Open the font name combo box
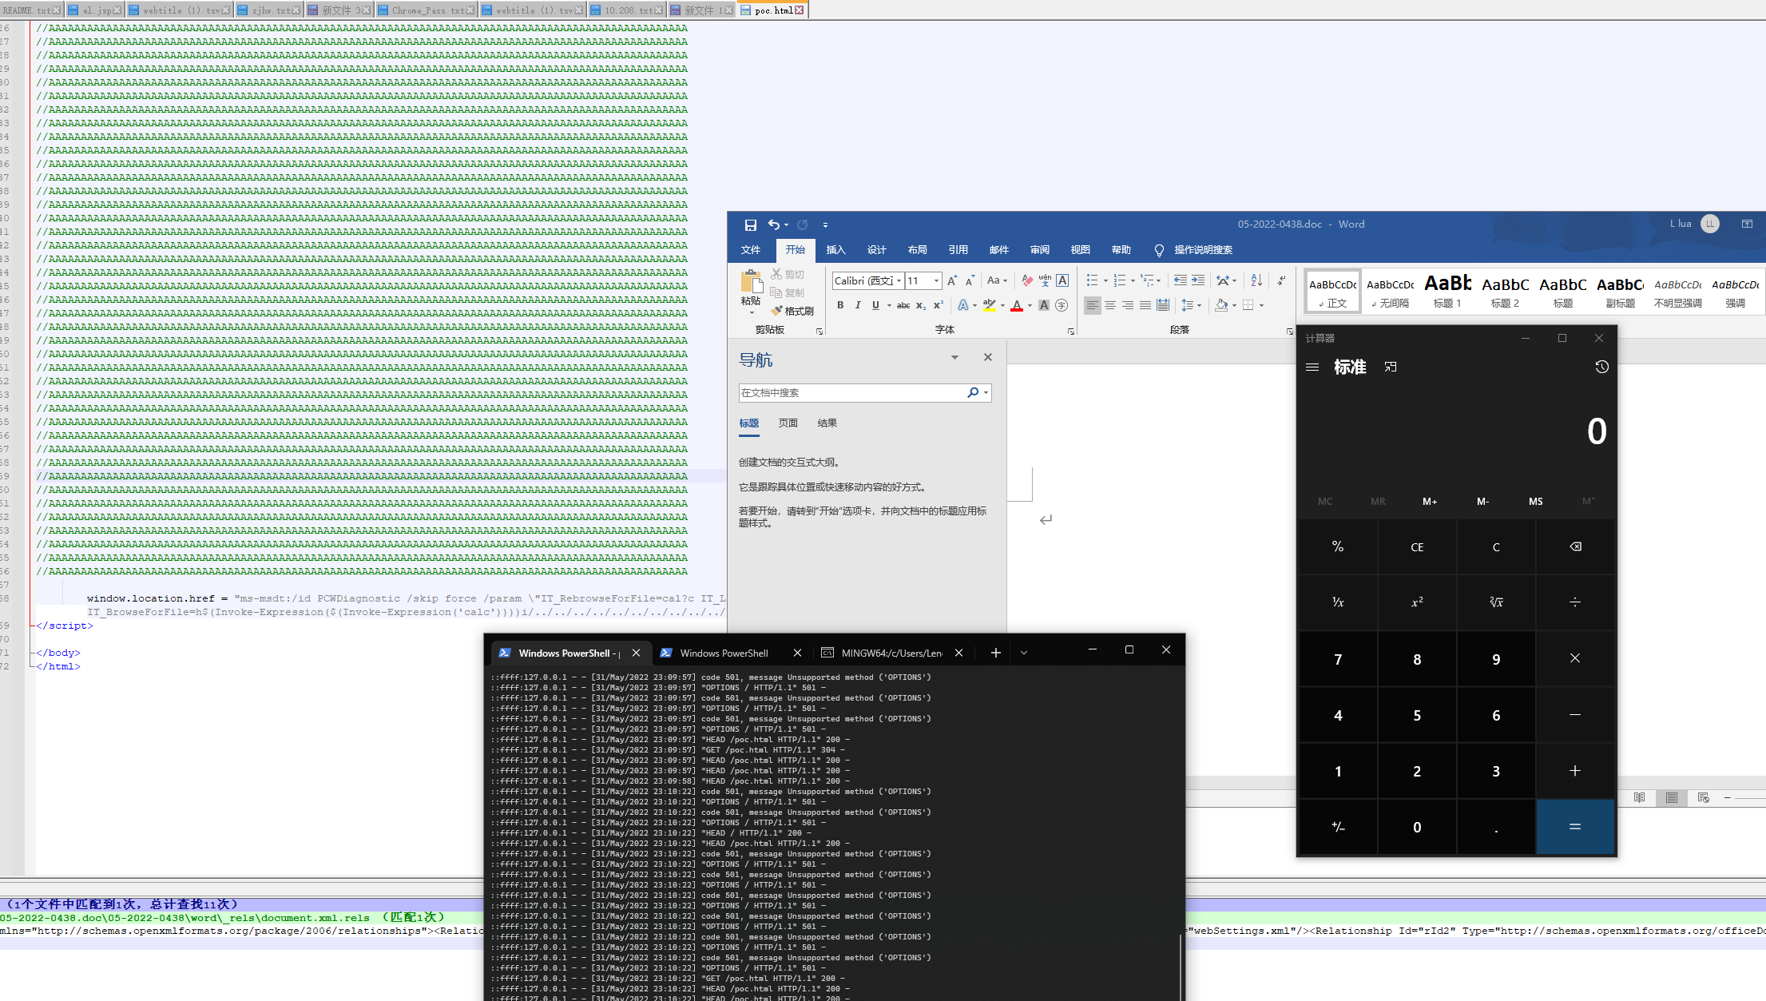The height and width of the screenshot is (1001, 1766). coord(867,280)
